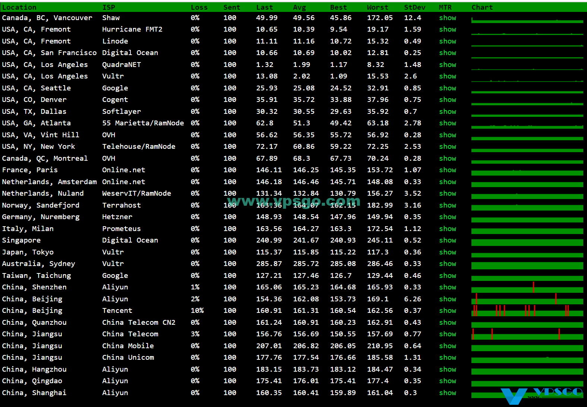Image resolution: width=587 pixels, height=407 pixels.
Task: Click the Worst column header
Action: (378, 7)
